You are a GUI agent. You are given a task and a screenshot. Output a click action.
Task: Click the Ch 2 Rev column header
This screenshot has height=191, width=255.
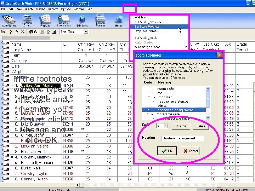click(107, 44)
